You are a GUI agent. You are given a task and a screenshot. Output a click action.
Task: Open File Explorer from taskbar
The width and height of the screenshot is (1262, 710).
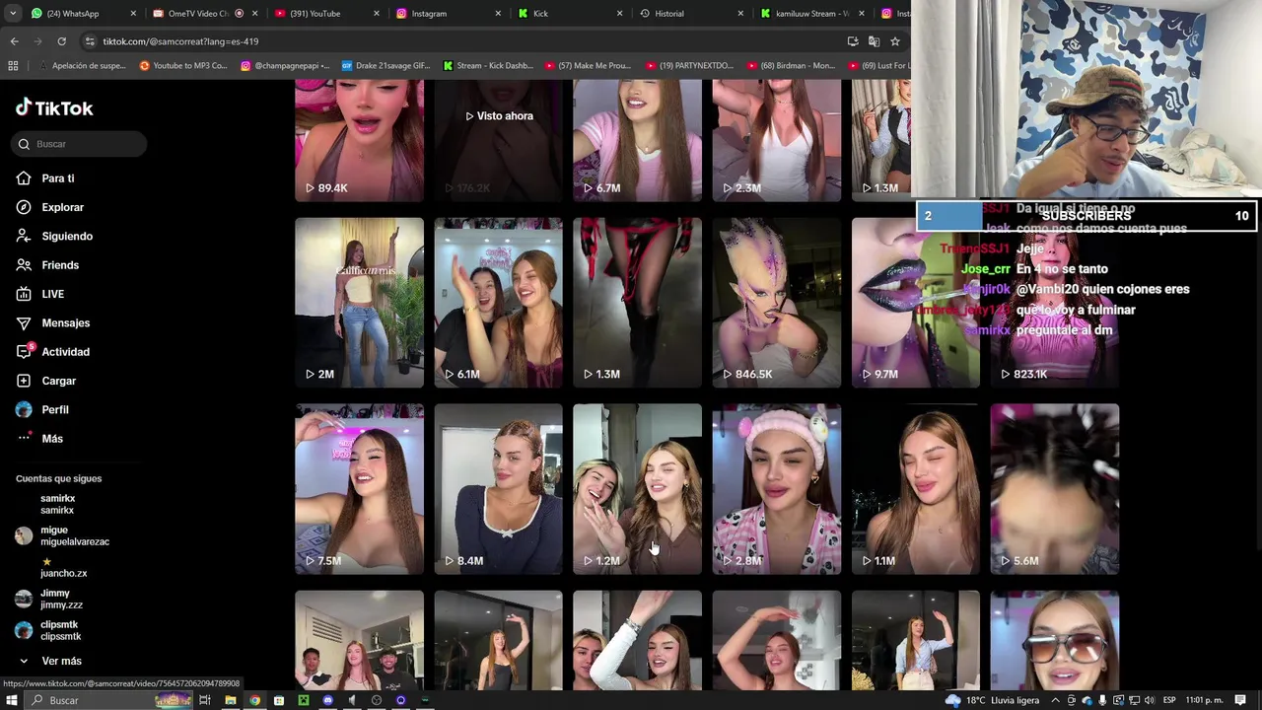click(x=230, y=700)
